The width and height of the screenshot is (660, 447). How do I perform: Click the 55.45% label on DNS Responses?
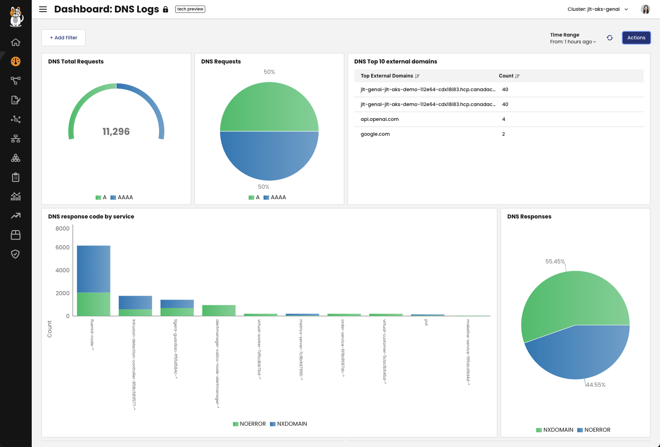point(555,261)
